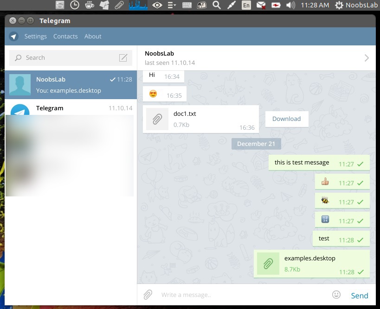380x309 pixels.
Task: Click the papers stack indicator in panel
Action: 104,5
